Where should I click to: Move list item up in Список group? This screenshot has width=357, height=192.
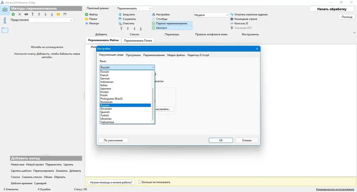[128, 29]
